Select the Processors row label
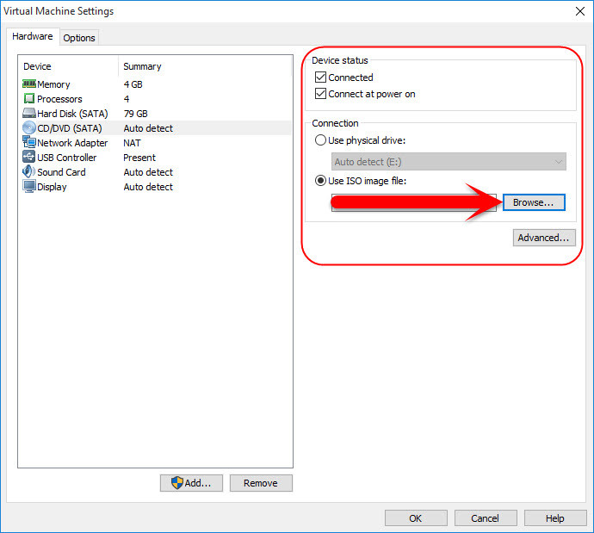The height and width of the screenshot is (533, 594). coord(59,99)
